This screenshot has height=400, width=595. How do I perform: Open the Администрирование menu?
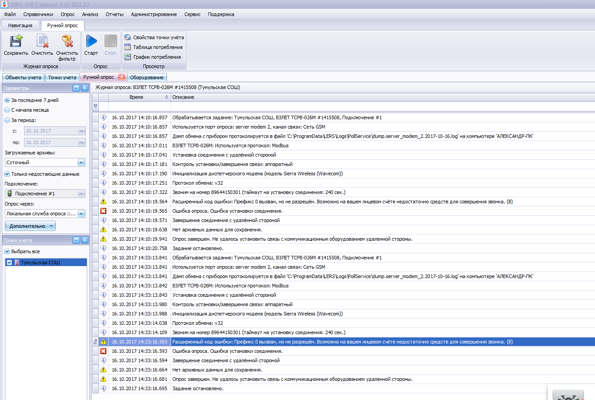[x=154, y=14]
